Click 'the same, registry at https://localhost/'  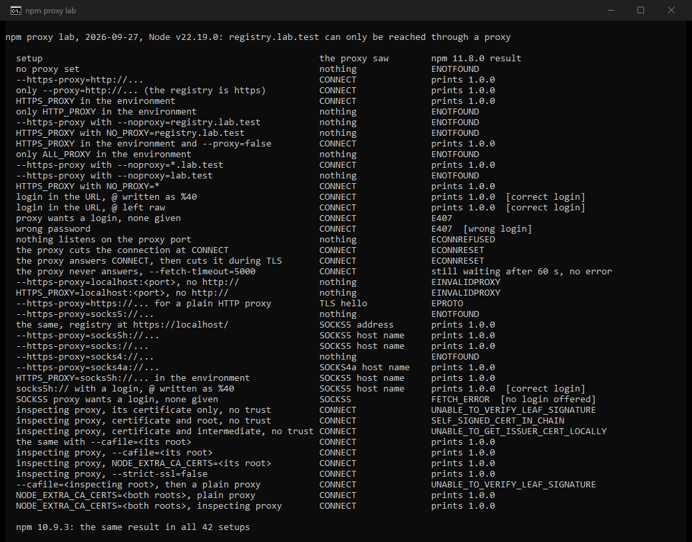click(x=122, y=325)
